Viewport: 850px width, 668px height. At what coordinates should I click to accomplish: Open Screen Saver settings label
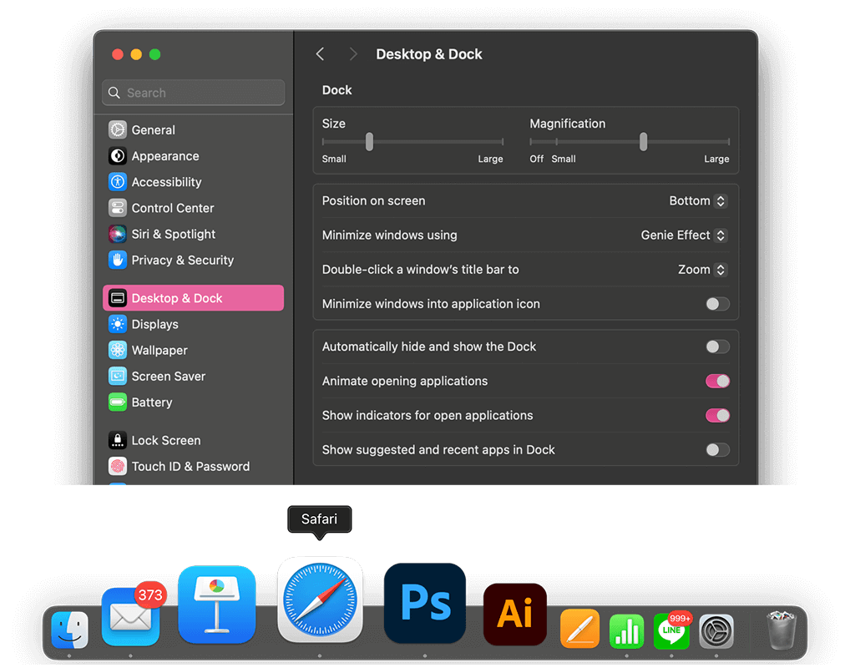(169, 377)
